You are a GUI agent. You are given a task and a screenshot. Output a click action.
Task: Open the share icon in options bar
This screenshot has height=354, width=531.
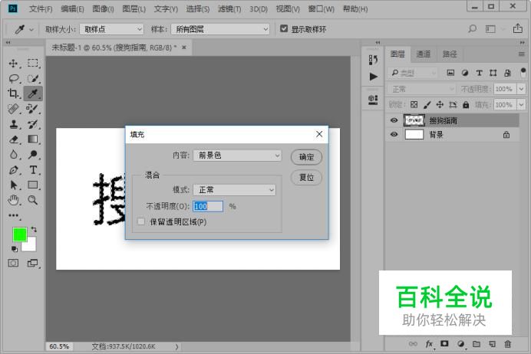(517, 28)
